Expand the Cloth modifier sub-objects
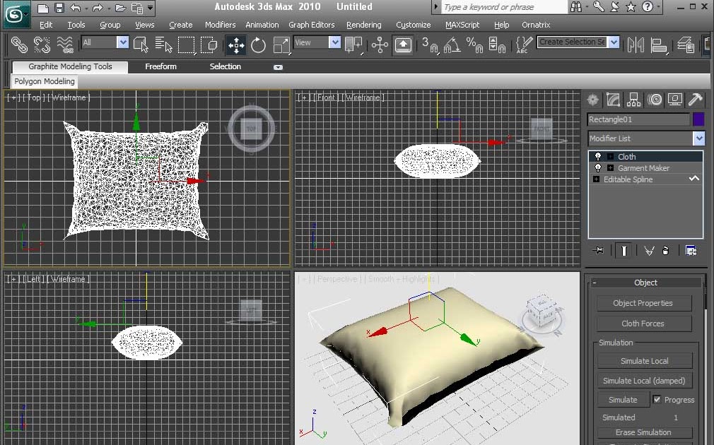This screenshot has width=714, height=445. (x=610, y=157)
